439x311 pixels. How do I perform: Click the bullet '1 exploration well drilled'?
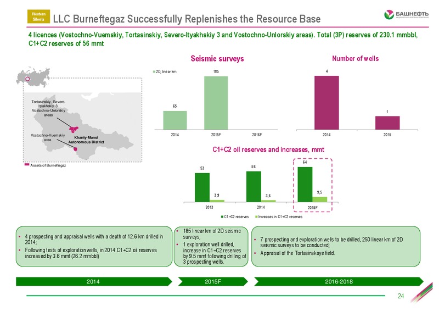click(x=215, y=253)
